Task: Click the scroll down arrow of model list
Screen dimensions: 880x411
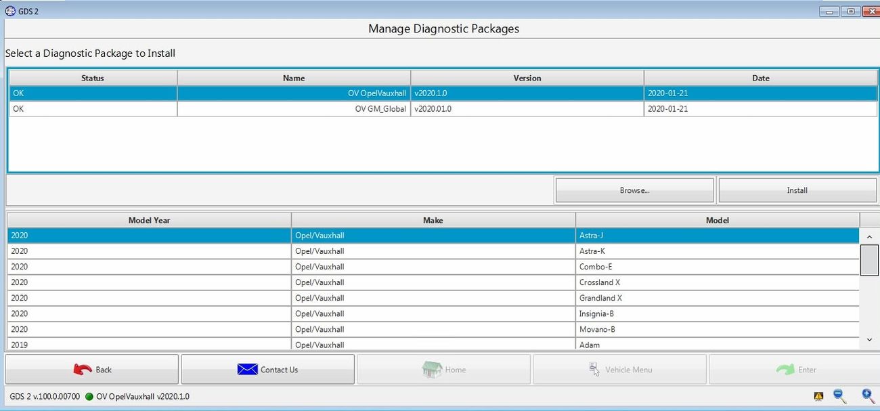Action: [869, 340]
